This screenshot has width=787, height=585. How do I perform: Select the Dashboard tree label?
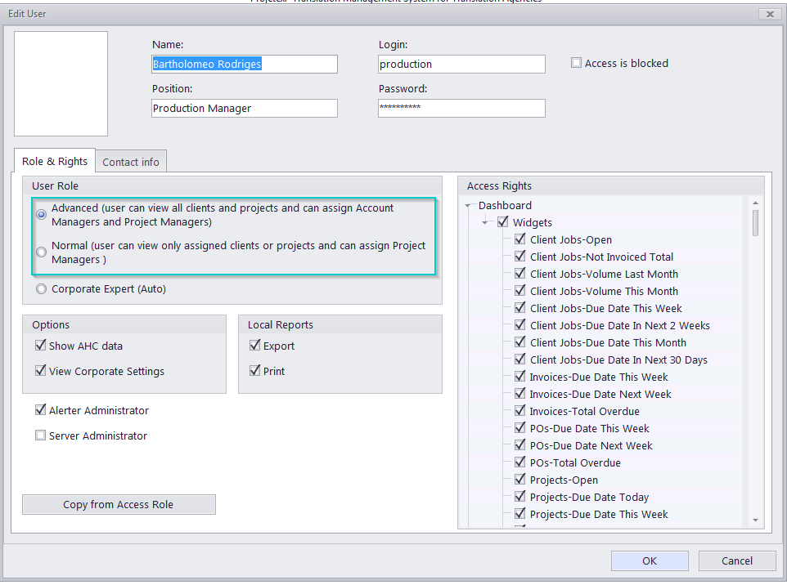click(505, 206)
